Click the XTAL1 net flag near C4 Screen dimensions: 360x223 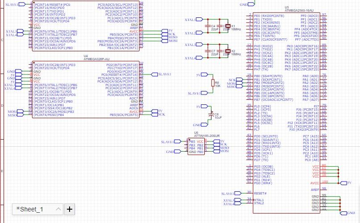[199, 20]
